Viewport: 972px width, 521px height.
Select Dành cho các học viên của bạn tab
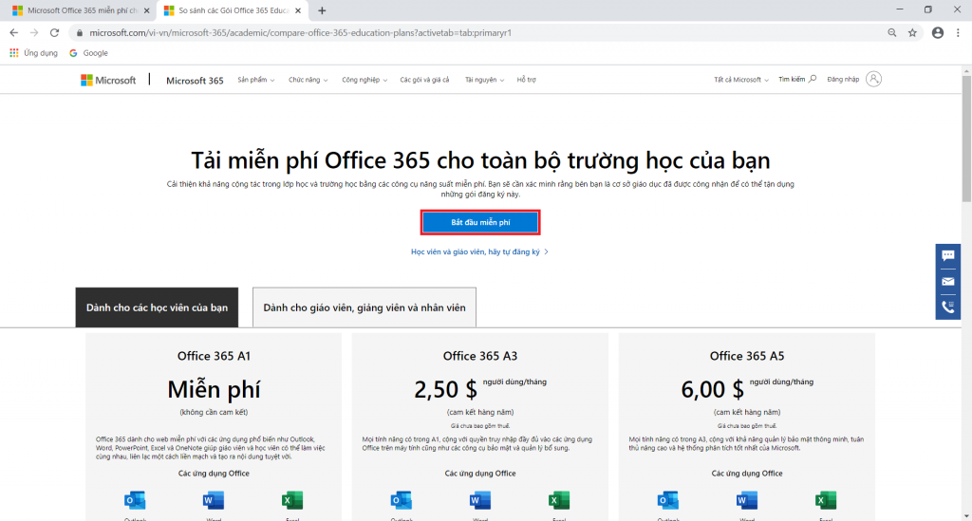coord(157,307)
